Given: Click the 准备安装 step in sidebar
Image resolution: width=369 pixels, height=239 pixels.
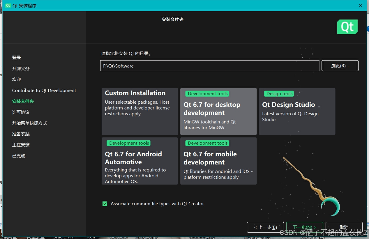Looking at the screenshot, I should click(21, 134).
